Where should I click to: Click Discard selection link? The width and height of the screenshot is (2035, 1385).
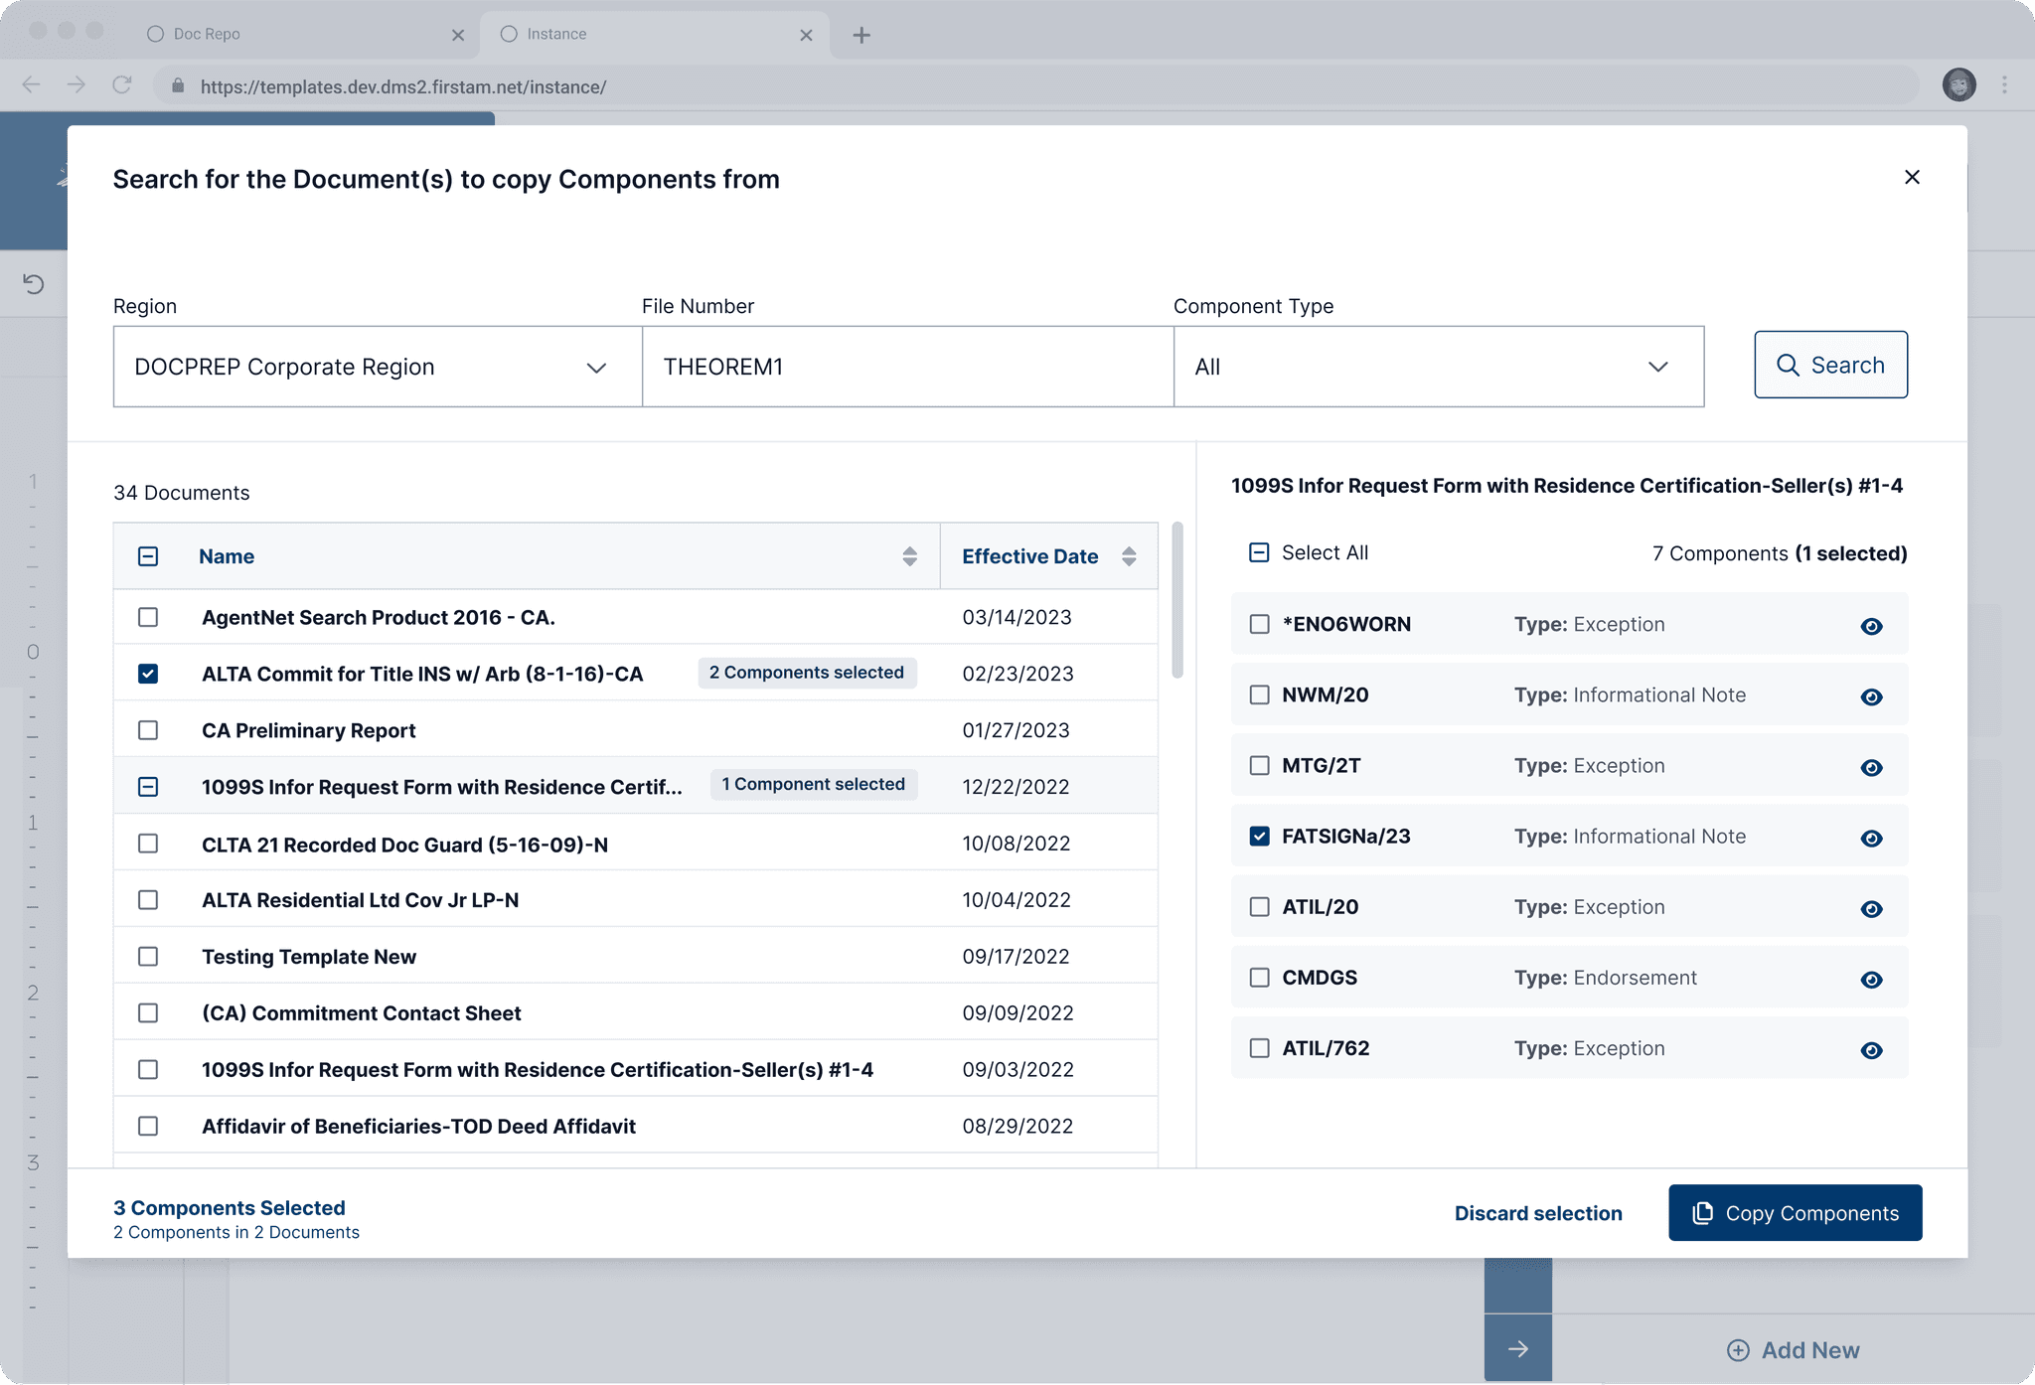[x=1537, y=1213]
